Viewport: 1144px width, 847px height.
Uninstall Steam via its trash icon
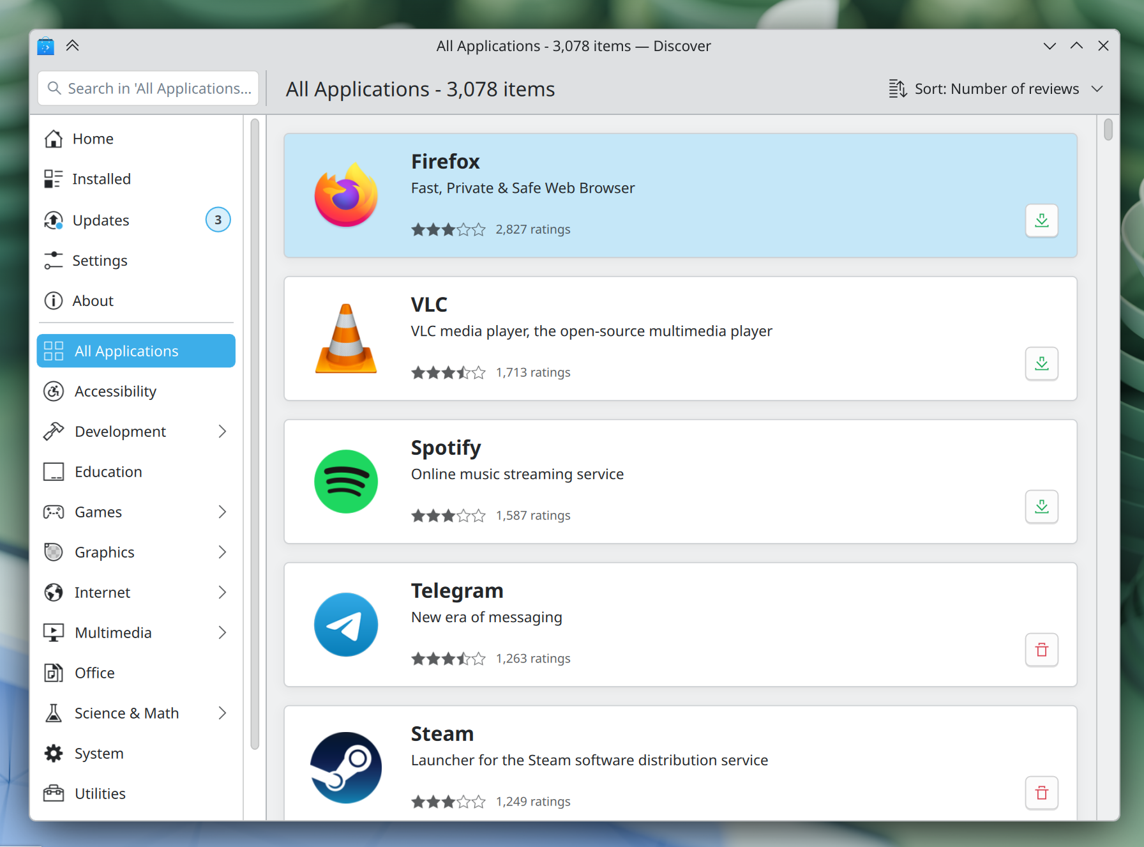coord(1041,793)
